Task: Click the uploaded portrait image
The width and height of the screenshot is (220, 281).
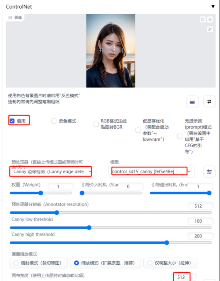Action: (x=111, y=51)
